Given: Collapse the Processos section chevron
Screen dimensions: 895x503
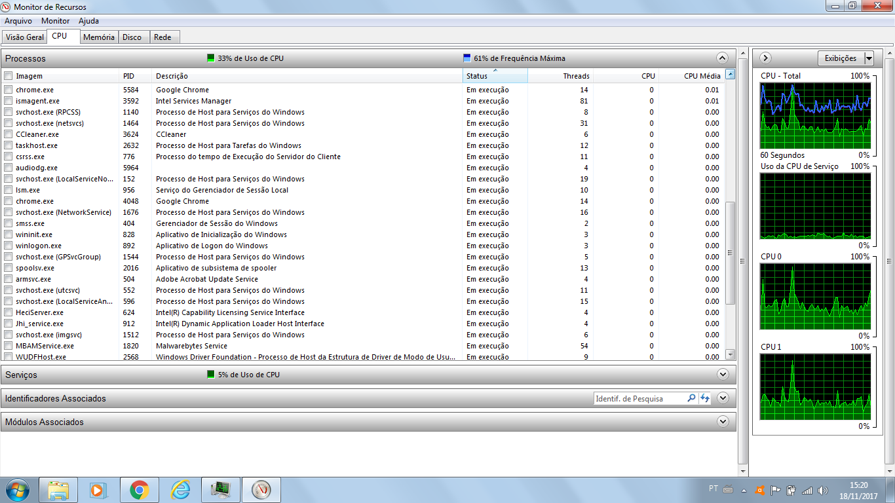Looking at the screenshot, I should coord(723,58).
